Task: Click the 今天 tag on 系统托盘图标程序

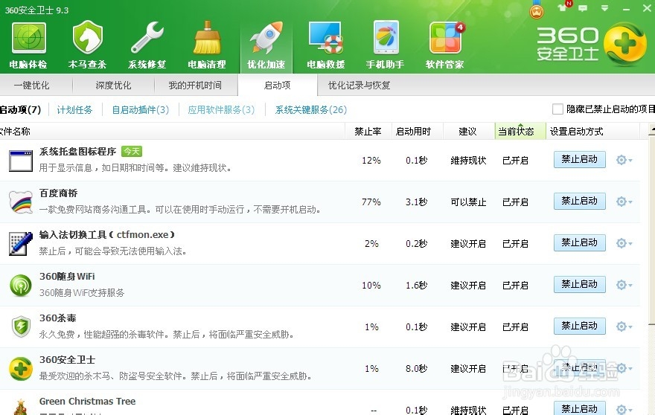Action: (x=132, y=152)
